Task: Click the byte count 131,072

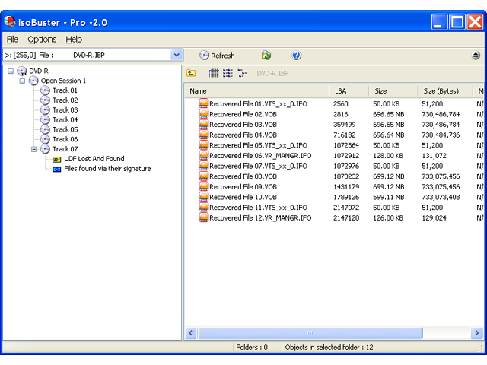Action: coord(434,155)
